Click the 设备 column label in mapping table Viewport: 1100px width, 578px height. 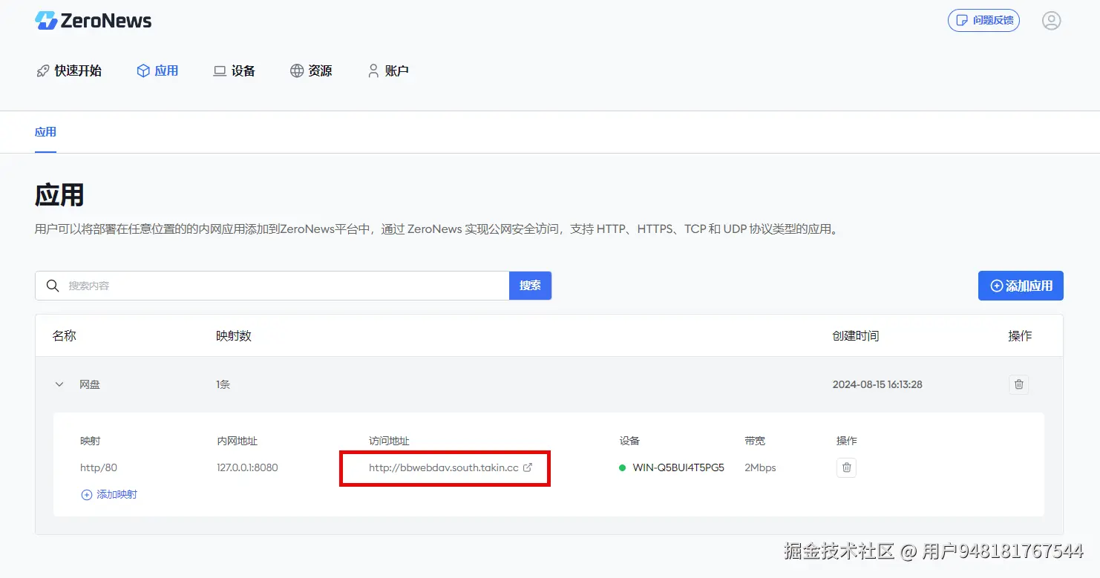[x=629, y=441]
